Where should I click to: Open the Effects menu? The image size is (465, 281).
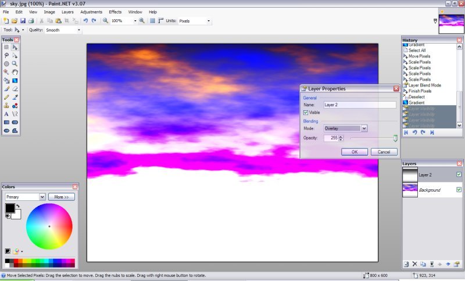[115, 12]
